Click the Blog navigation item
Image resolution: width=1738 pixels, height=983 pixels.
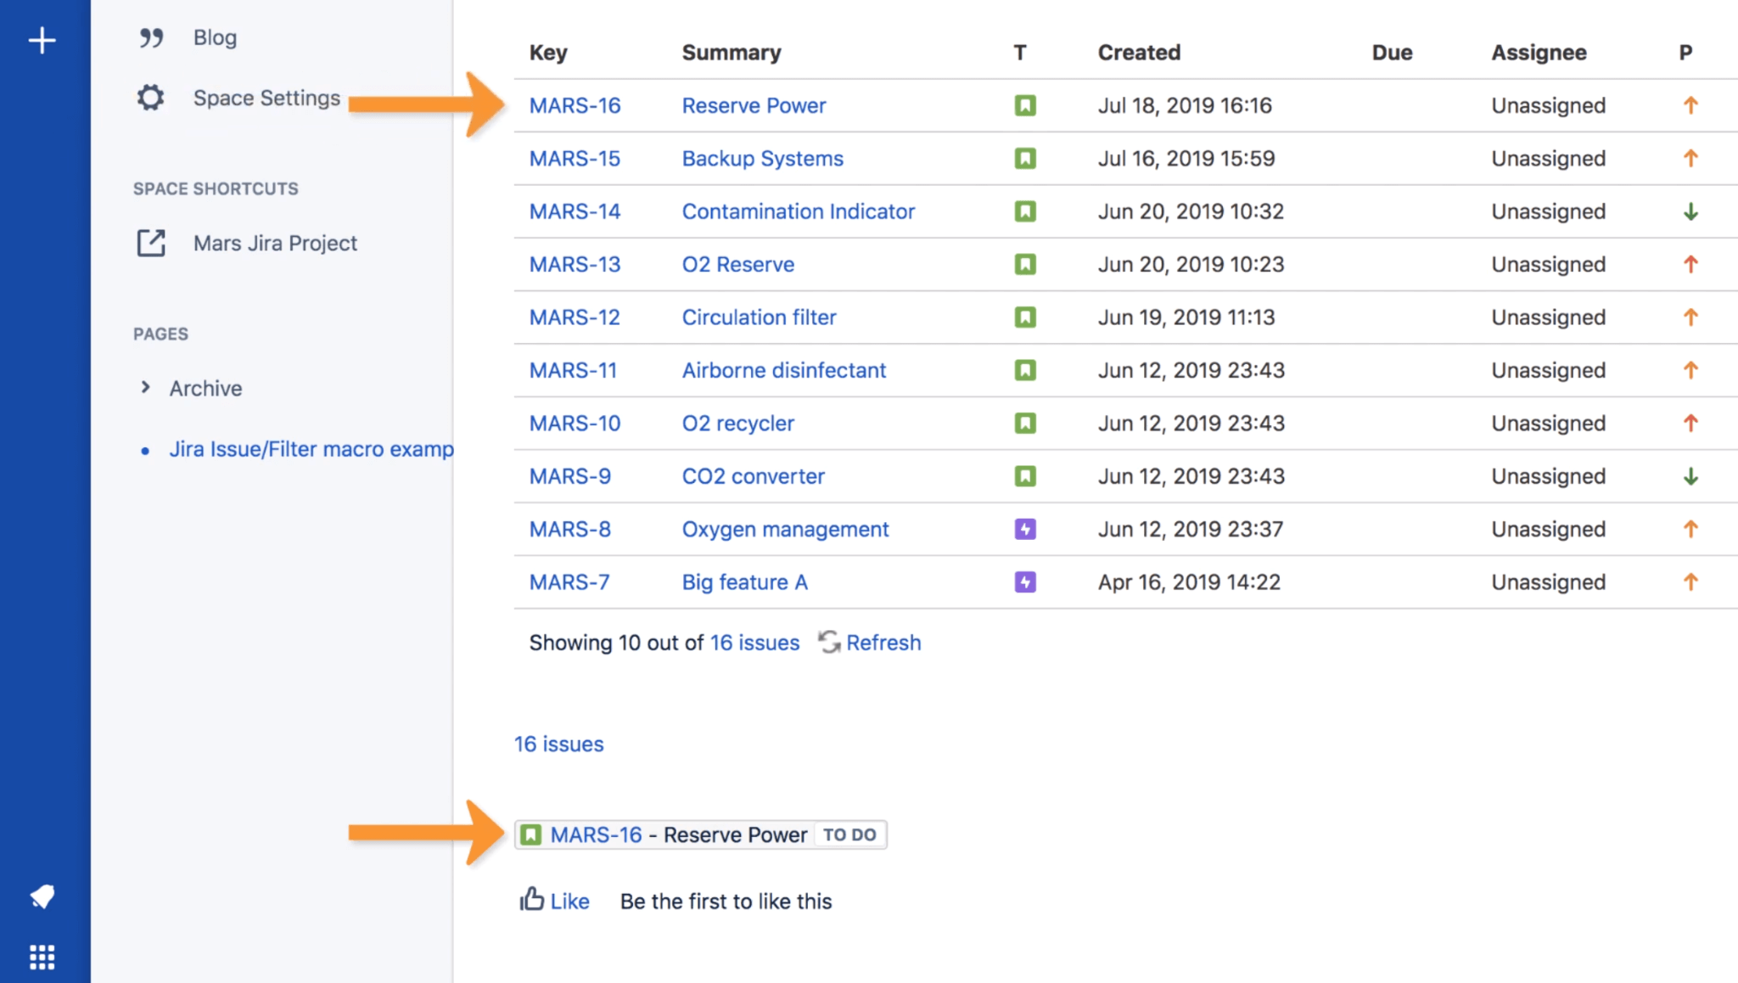pyautogui.click(x=215, y=36)
